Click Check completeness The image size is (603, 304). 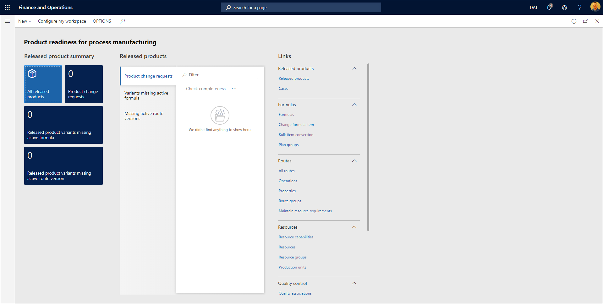206,89
